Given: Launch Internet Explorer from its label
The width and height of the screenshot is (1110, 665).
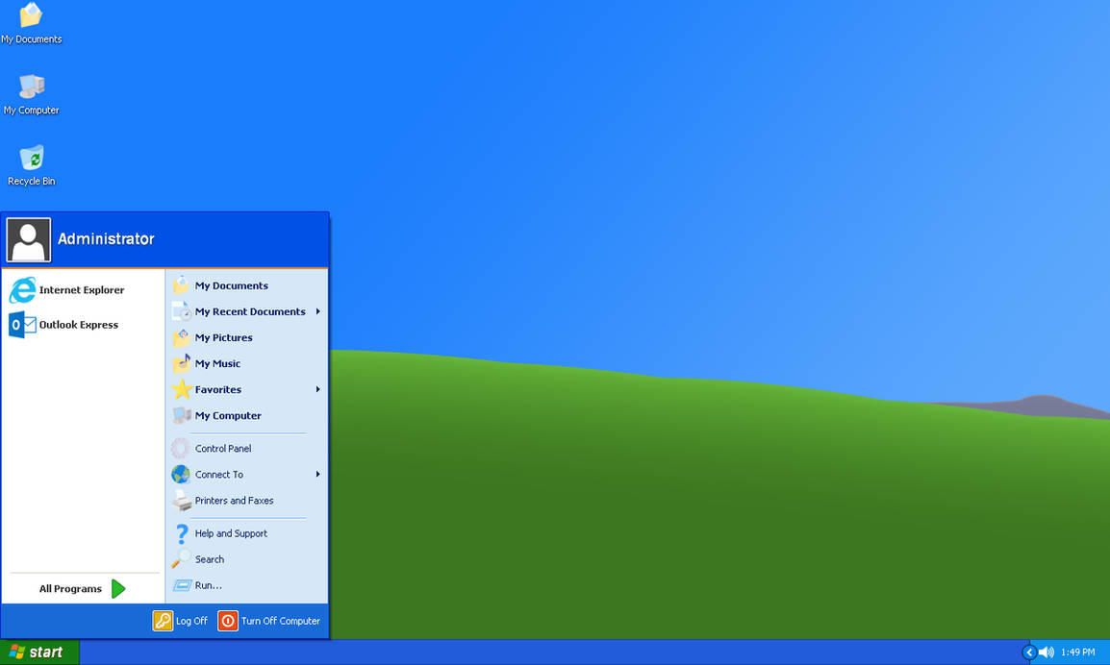Looking at the screenshot, I should click(x=82, y=290).
